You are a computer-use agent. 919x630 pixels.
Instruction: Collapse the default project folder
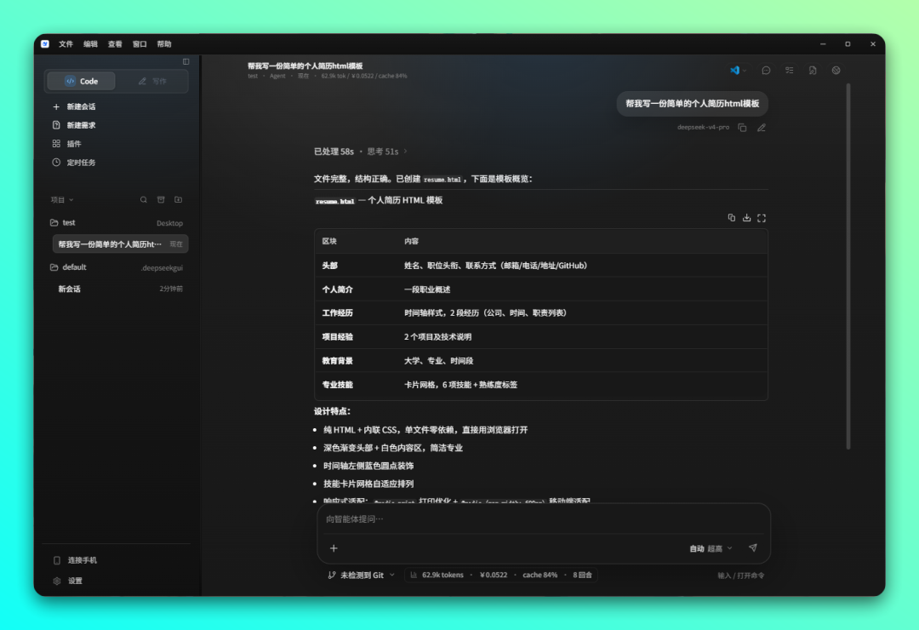pos(68,267)
